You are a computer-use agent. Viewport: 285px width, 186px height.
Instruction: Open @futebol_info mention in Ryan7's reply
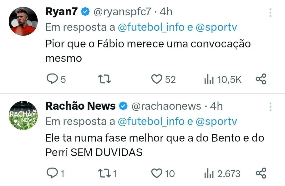tap(151, 27)
